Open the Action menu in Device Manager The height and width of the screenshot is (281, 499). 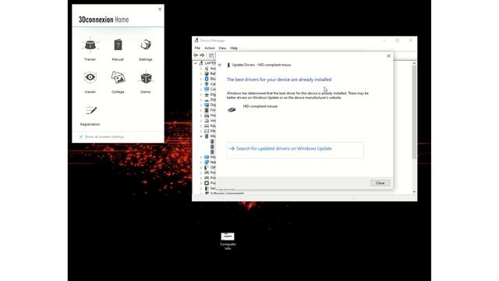tap(210, 48)
